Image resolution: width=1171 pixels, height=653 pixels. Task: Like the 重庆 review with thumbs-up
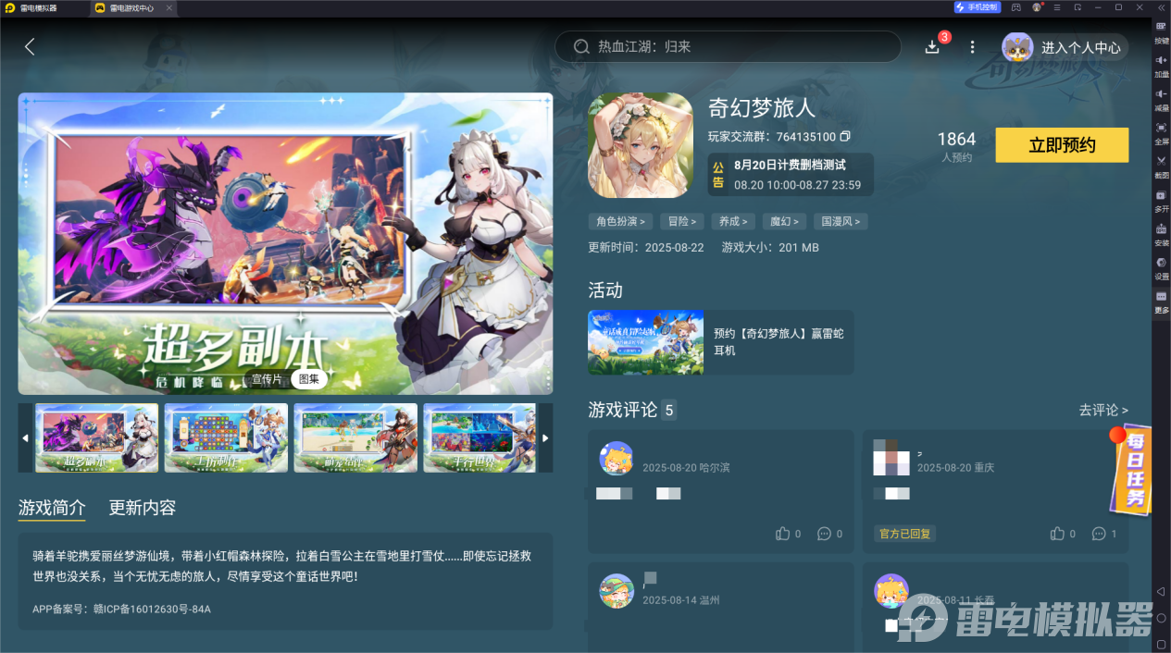pos(1058,534)
